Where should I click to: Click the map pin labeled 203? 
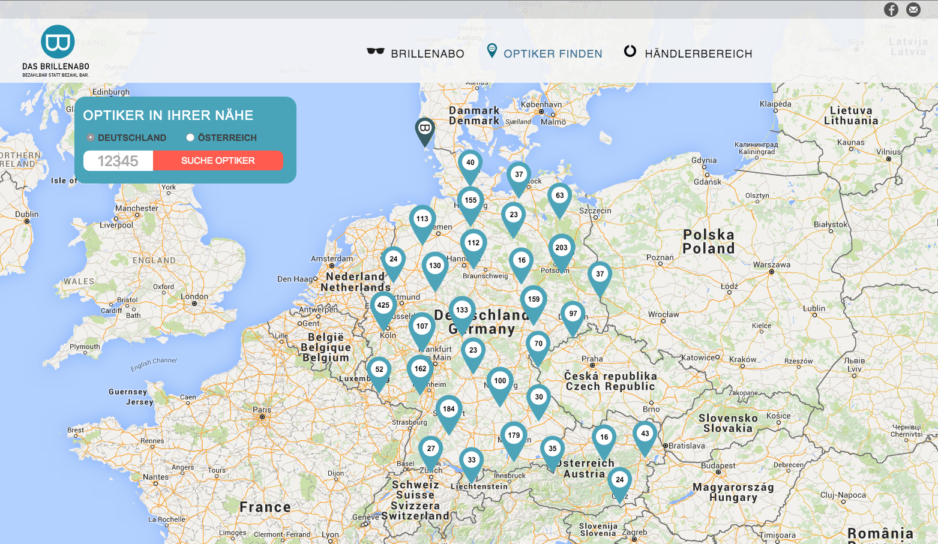pyautogui.click(x=562, y=253)
